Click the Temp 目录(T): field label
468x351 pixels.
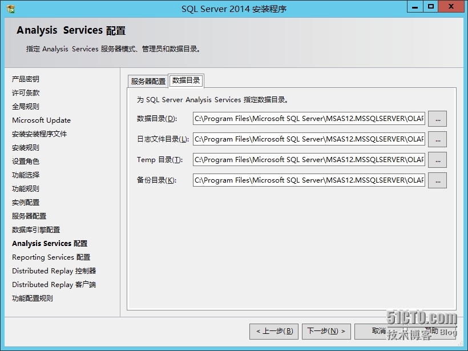tap(160, 160)
